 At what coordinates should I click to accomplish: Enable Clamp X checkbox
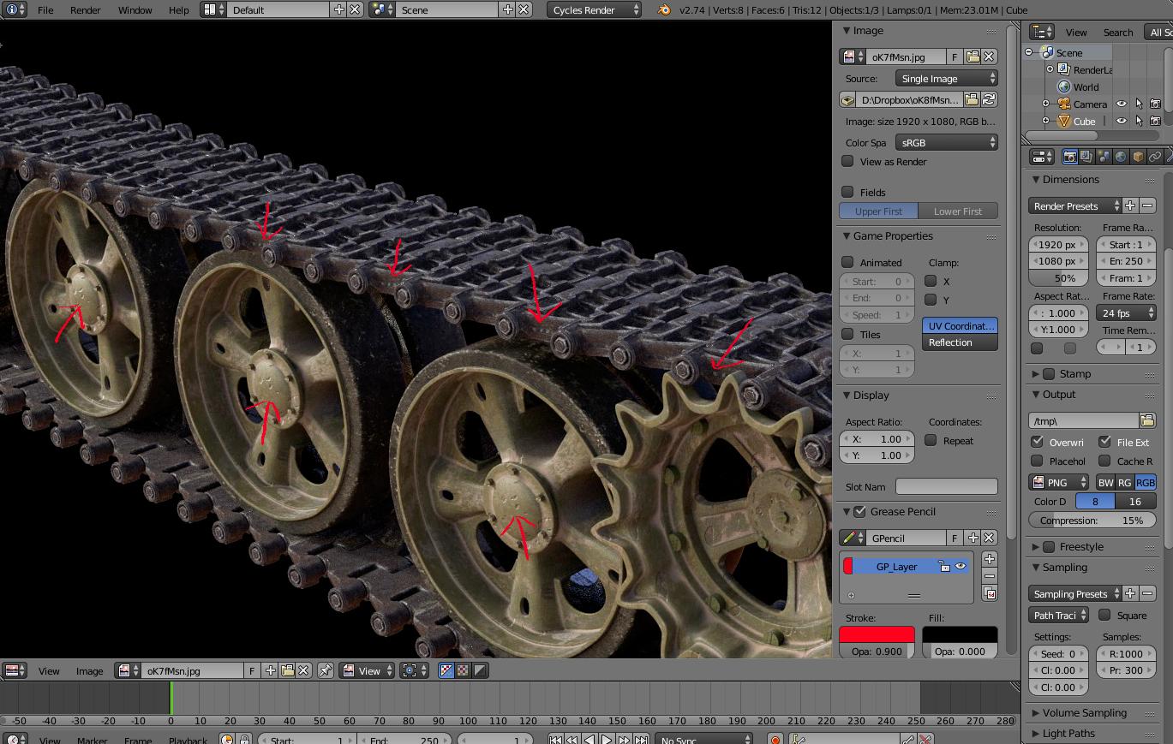[931, 281]
